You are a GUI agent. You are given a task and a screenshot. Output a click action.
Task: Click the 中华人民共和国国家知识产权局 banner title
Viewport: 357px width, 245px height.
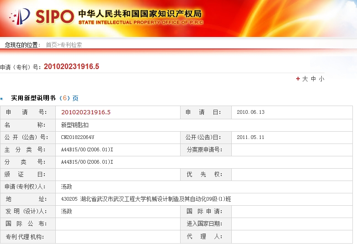point(139,13)
